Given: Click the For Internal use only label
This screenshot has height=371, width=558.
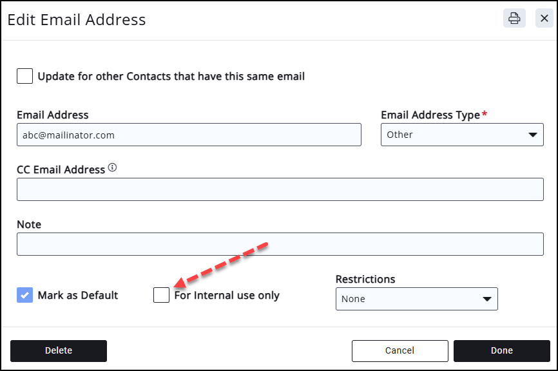Looking at the screenshot, I should (x=227, y=296).
